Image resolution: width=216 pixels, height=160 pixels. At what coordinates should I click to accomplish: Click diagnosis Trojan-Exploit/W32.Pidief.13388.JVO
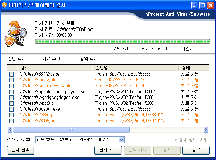(130, 115)
